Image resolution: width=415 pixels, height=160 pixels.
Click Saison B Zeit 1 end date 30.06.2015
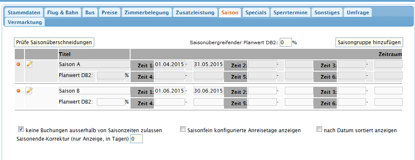pyautogui.click(x=209, y=91)
